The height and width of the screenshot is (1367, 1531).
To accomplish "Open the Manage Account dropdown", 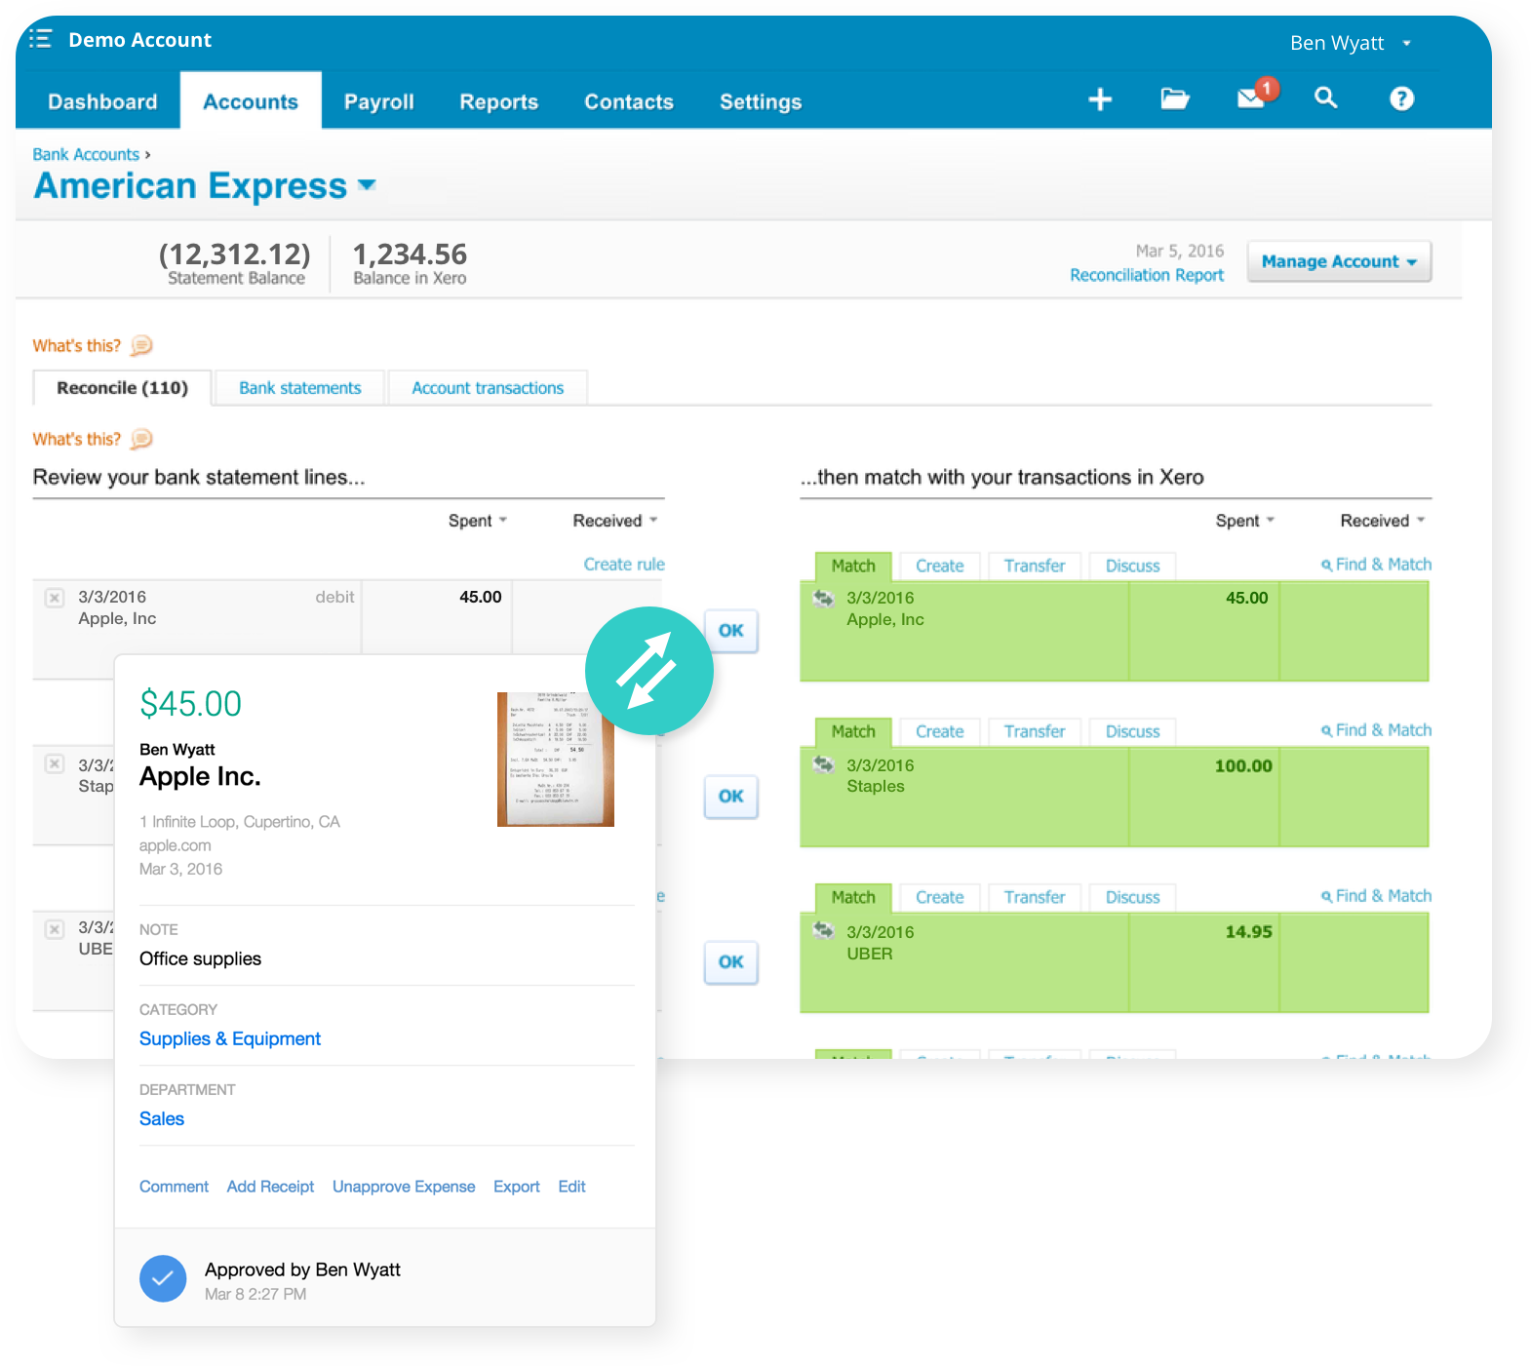I will pyautogui.click(x=1339, y=261).
